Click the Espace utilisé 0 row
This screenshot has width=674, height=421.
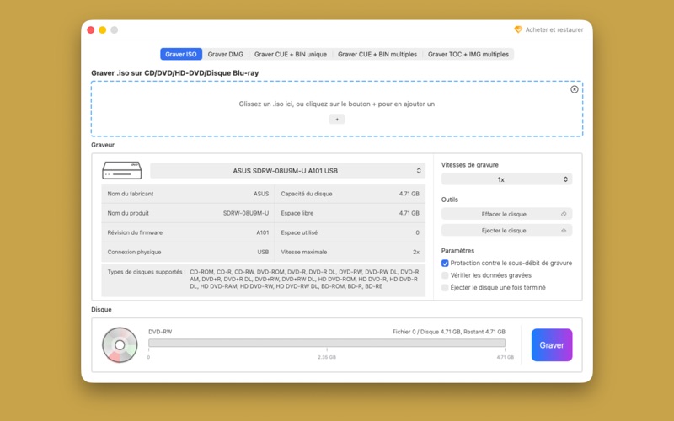350,232
